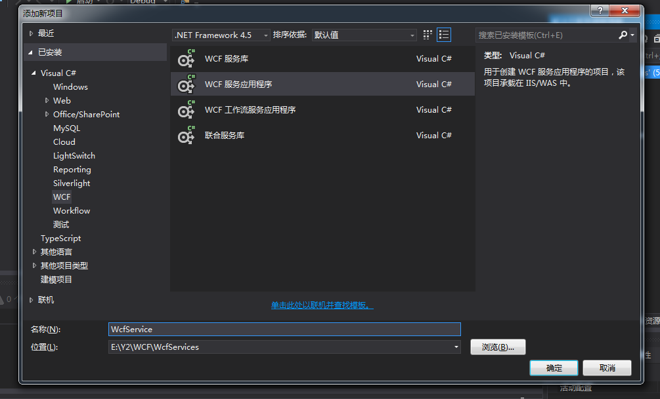Open search options dropdown arrow
660x399 pixels.
point(632,35)
